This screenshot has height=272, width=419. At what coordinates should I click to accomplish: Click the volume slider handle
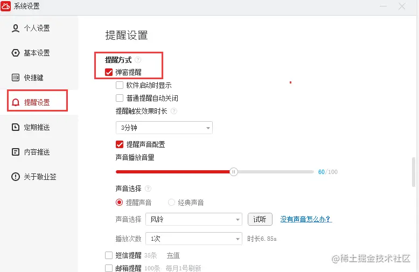click(234, 172)
